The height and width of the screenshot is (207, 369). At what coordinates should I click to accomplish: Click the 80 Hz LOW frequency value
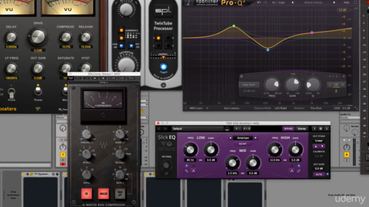(190, 160)
